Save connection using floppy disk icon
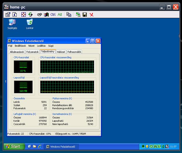 (85, 15)
